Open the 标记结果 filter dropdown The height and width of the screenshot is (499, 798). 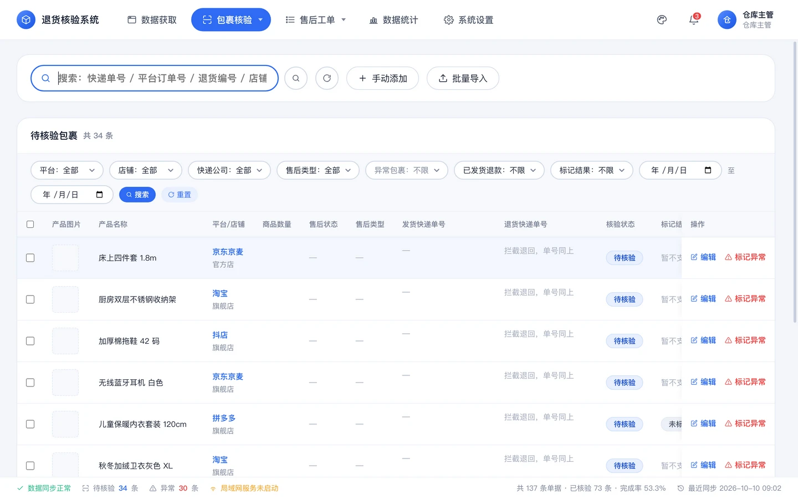coord(592,170)
